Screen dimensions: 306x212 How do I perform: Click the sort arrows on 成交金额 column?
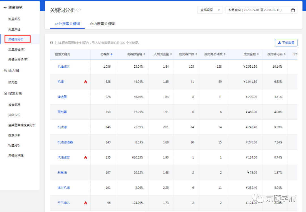[x=258, y=54]
